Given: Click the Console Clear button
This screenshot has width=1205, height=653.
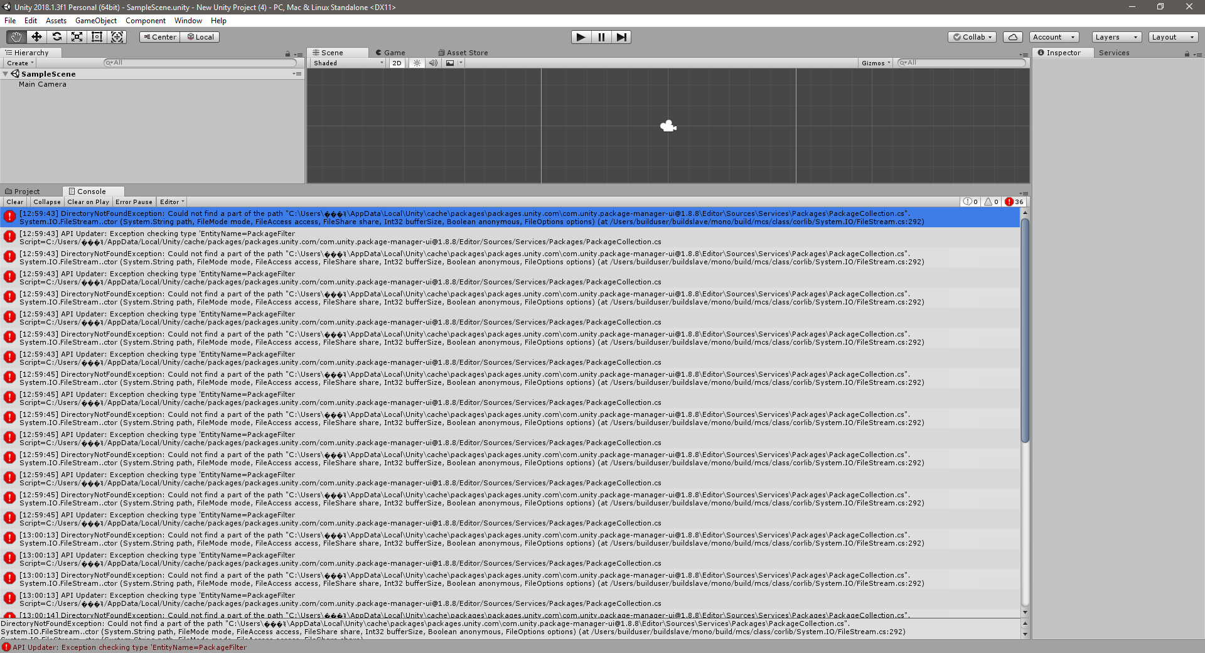Looking at the screenshot, I should pyautogui.click(x=15, y=202).
